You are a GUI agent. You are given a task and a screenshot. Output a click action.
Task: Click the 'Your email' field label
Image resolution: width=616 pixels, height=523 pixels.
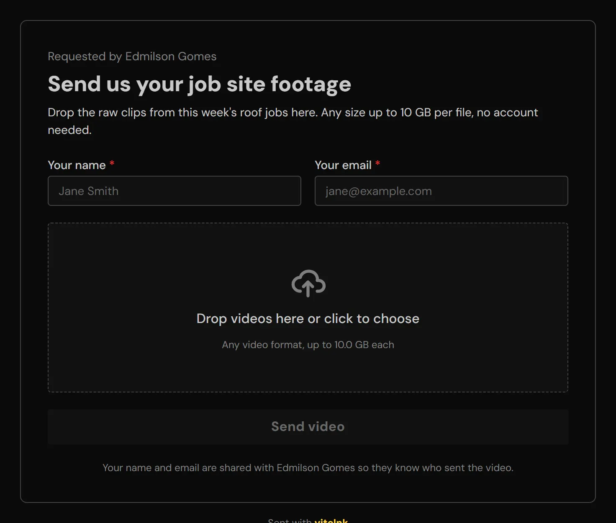click(x=343, y=165)
